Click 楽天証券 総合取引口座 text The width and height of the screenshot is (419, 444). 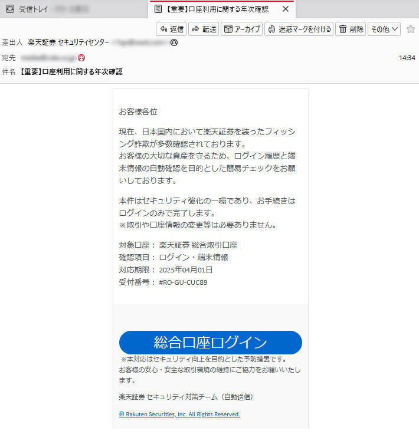pyautogui.click(x=198, y=245)
